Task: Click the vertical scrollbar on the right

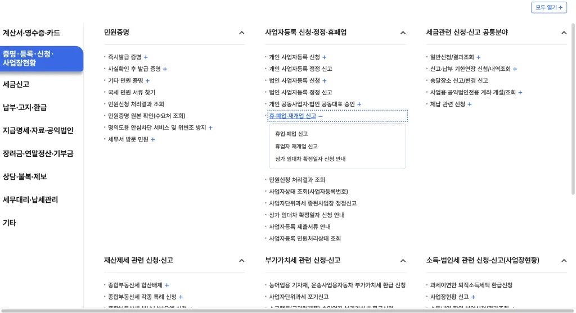Action: (573, 109)
